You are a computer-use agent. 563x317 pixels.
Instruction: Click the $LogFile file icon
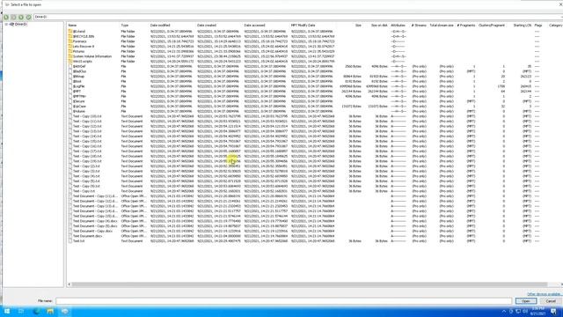pos(70,86)
